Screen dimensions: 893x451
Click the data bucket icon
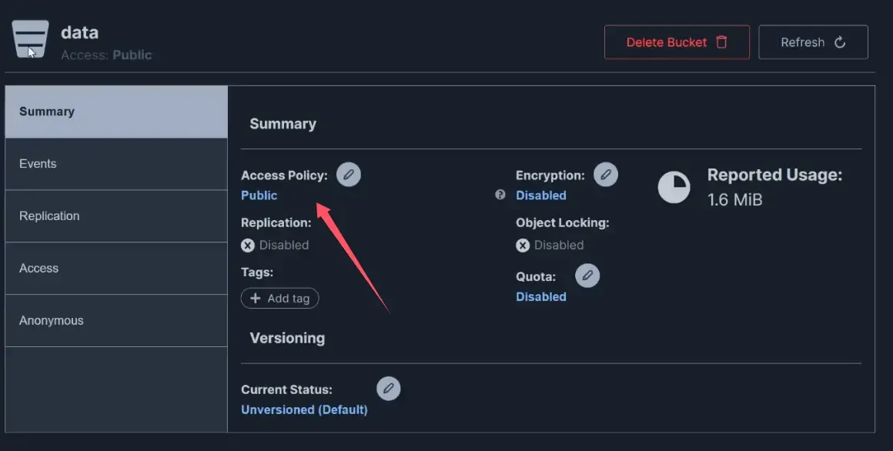coord(31,40)
